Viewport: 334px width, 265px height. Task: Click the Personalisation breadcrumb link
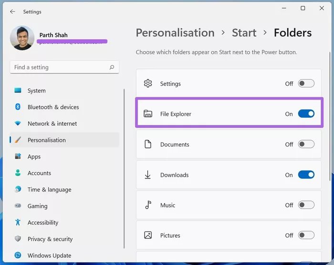point(175,33)
